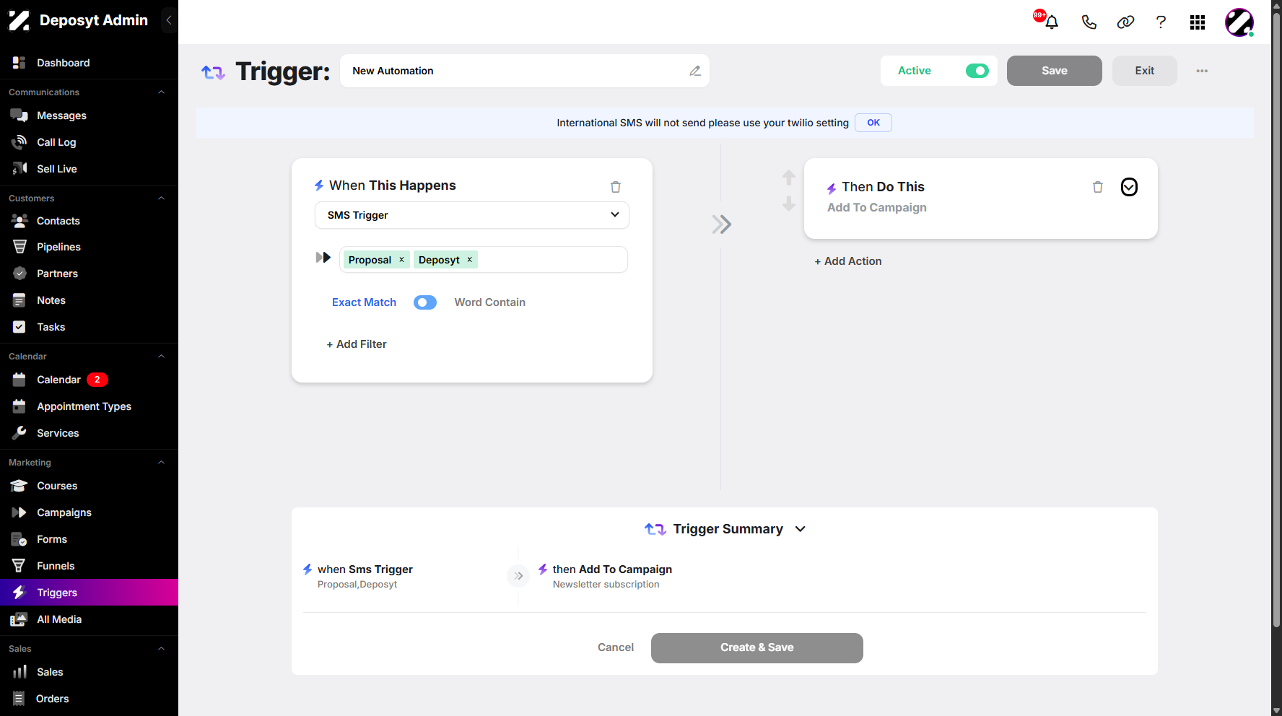The image size is (1282, 716).
Task: Delete the When This Happens trigger card
Action: coord(616,187)
